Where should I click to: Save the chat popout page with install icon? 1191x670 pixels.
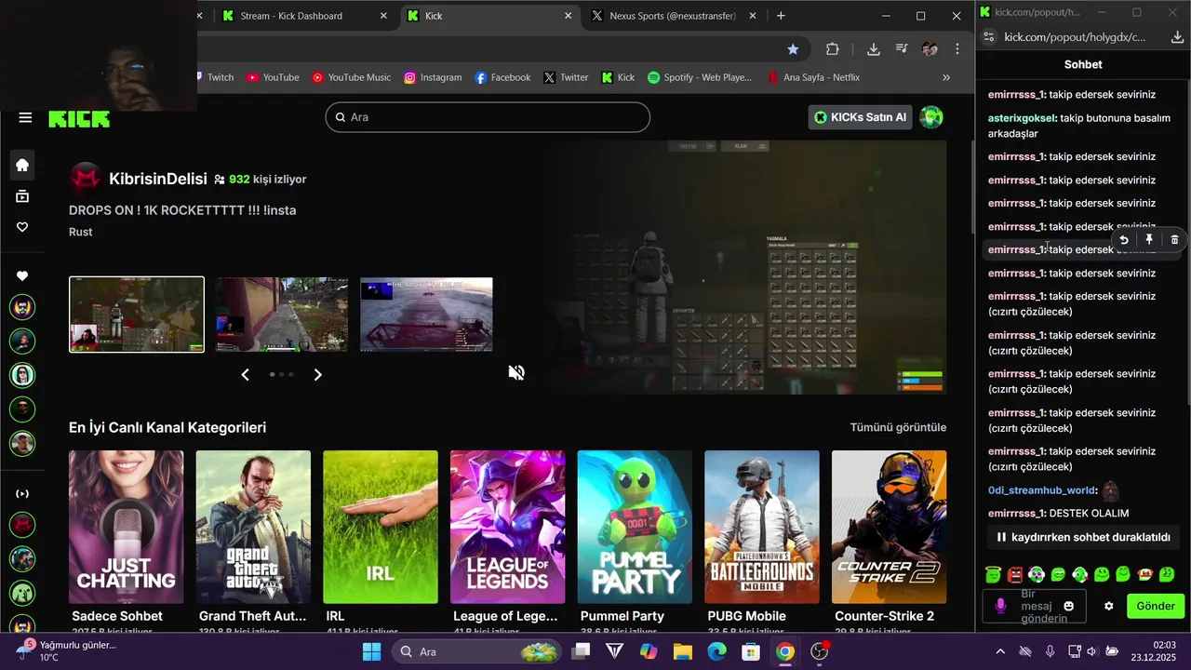point(1177,37)
